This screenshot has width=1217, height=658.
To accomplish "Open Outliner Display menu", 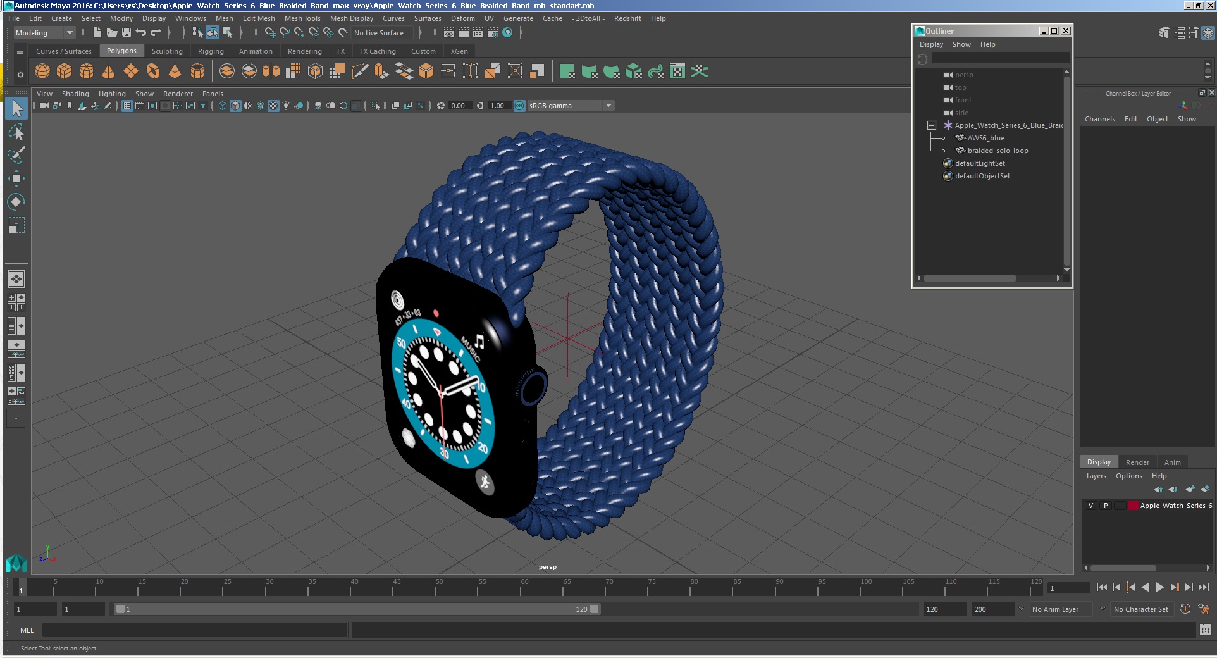I will click(x=931, y=44).
